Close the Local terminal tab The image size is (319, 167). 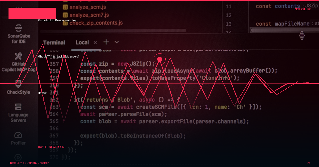pos(95,42)
